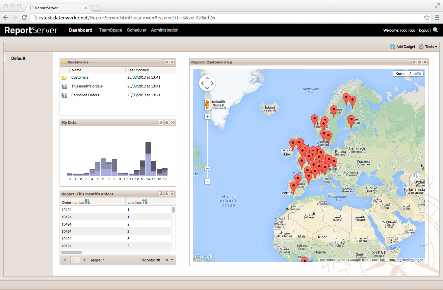
Task: Zoom in the map with plus button
Action: tap(207, 117)
